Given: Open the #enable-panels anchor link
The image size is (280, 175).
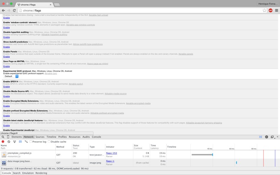Looking at the screenshot, I should pyautogui.click(x=186, y=54).
